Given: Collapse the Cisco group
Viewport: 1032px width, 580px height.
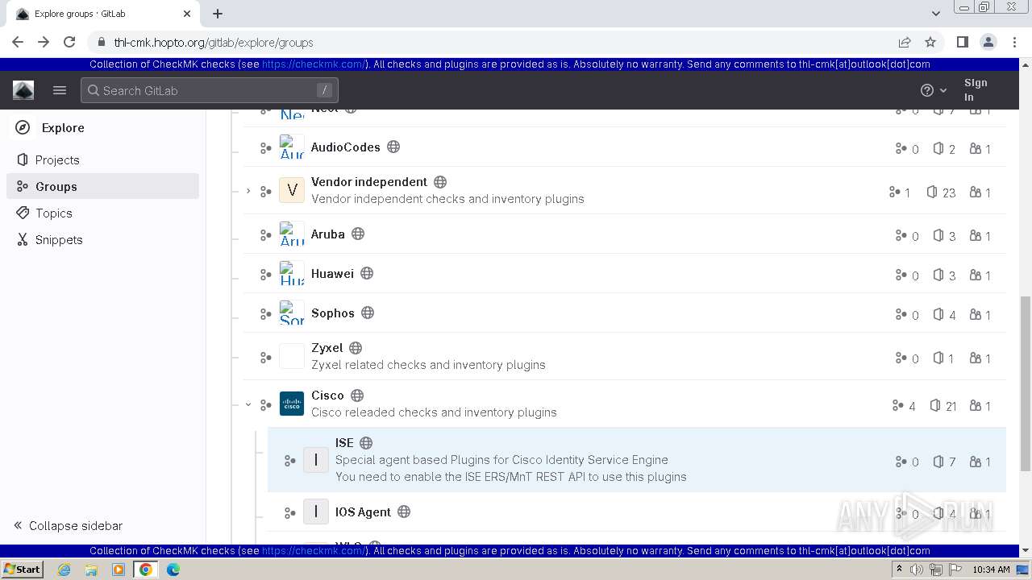Looking at the screenshot, I should coord(248,404).
